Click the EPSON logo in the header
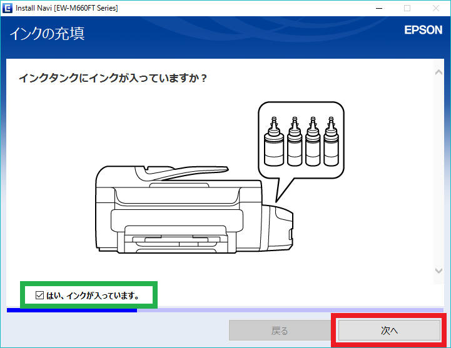This screenshot has height=348, width=451. click(x=423, y=30)
